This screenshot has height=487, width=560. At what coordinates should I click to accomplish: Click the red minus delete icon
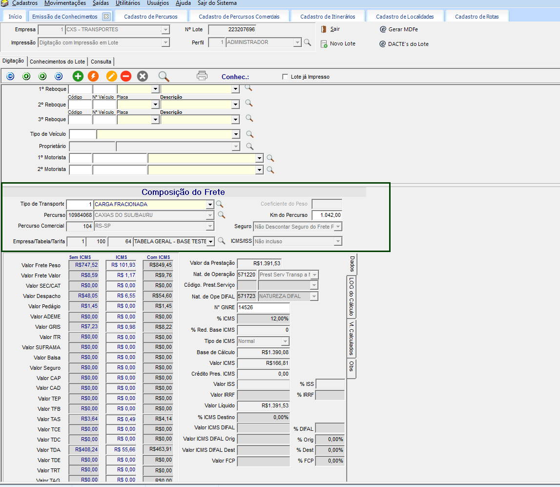[x=126, y=76]
